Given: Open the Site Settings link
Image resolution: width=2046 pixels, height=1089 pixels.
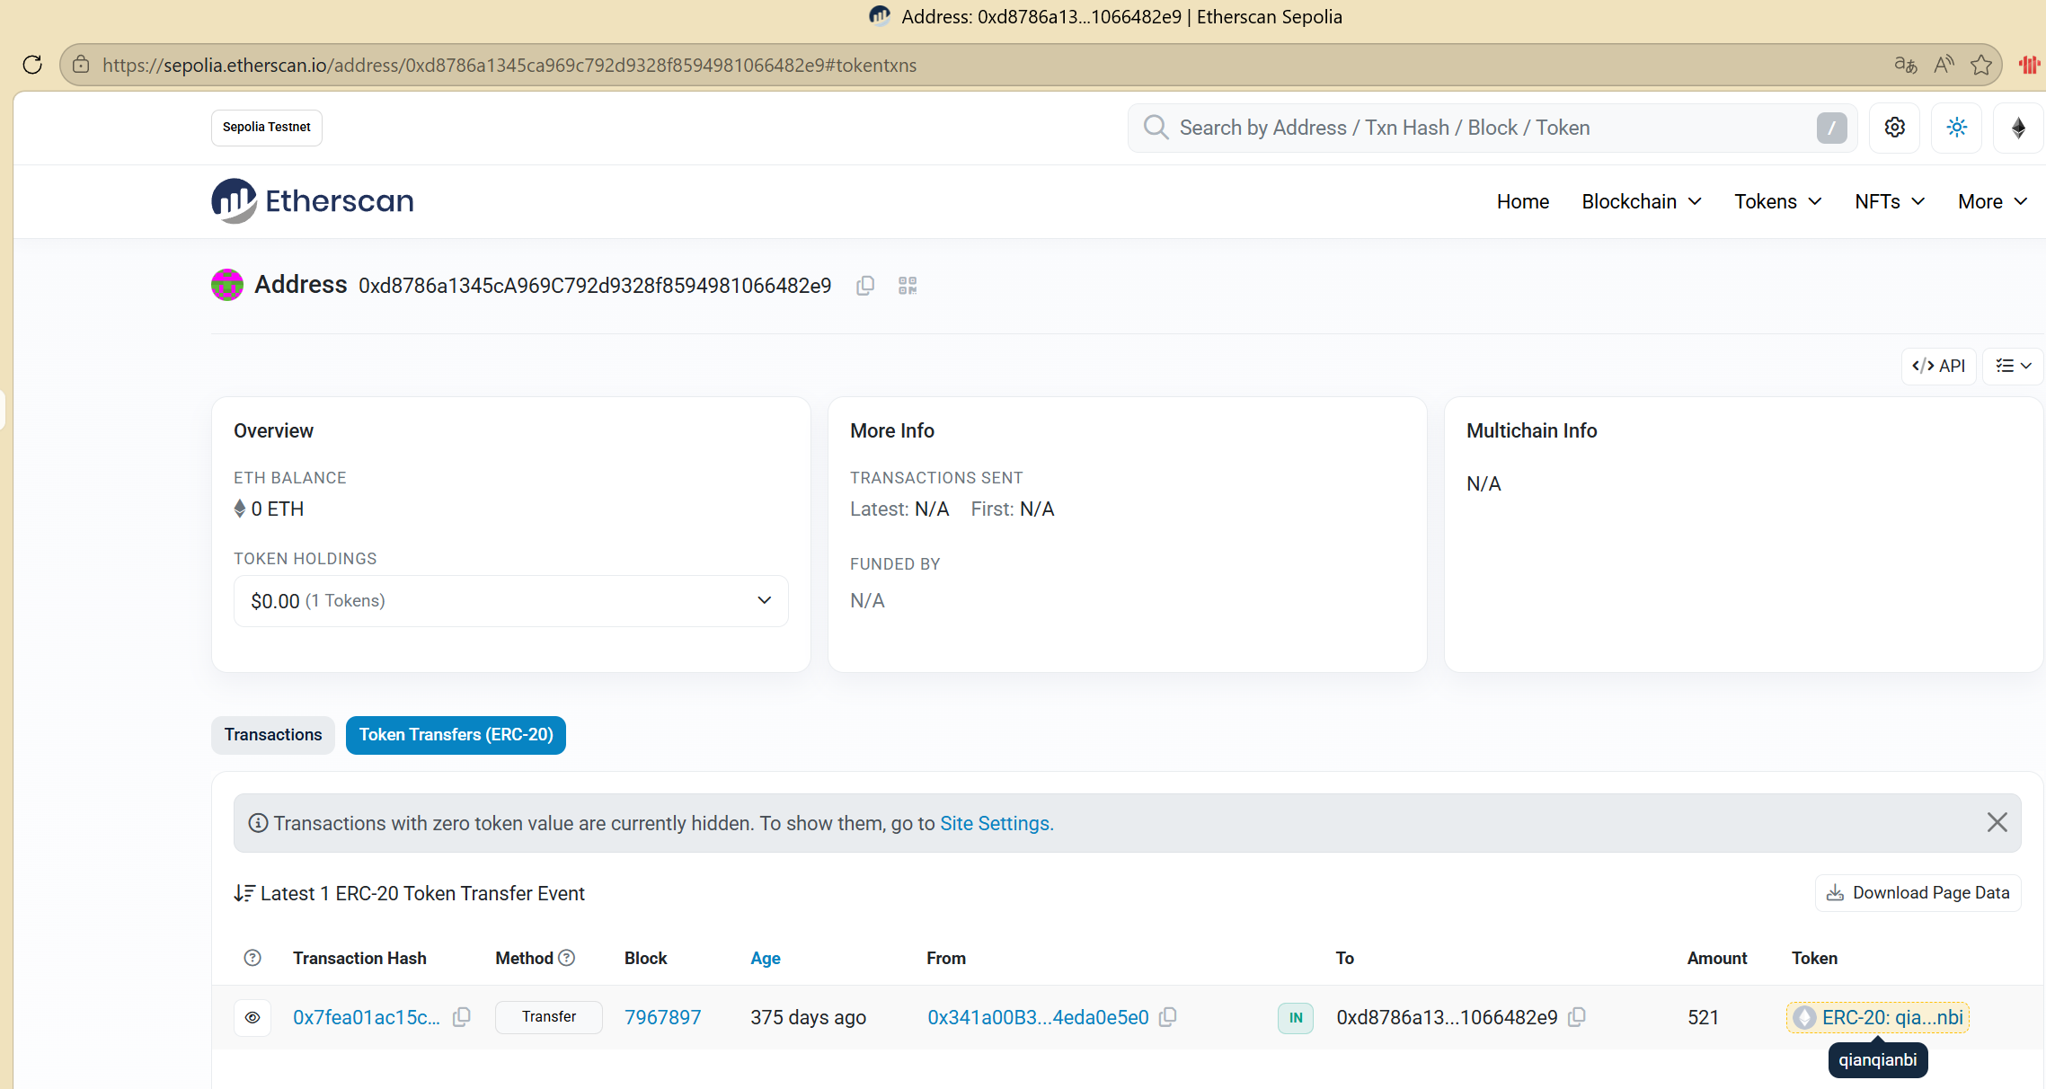Looking at the screenshot, I should (996, 823).
